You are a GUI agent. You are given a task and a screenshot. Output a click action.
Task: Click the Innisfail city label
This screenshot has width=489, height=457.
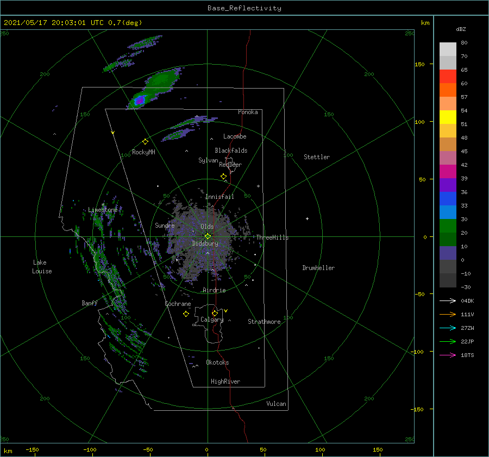pyautogui.click(x=220, y=197)
